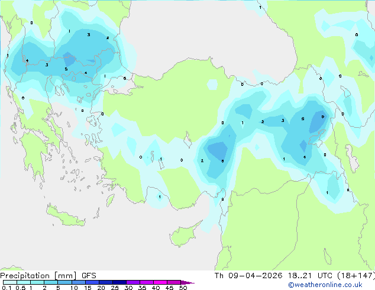Click the 0.1–0.5 mm palest legend swatch
Image resolution: width=375 pixels, height=290 pixels.
[10, 282]
